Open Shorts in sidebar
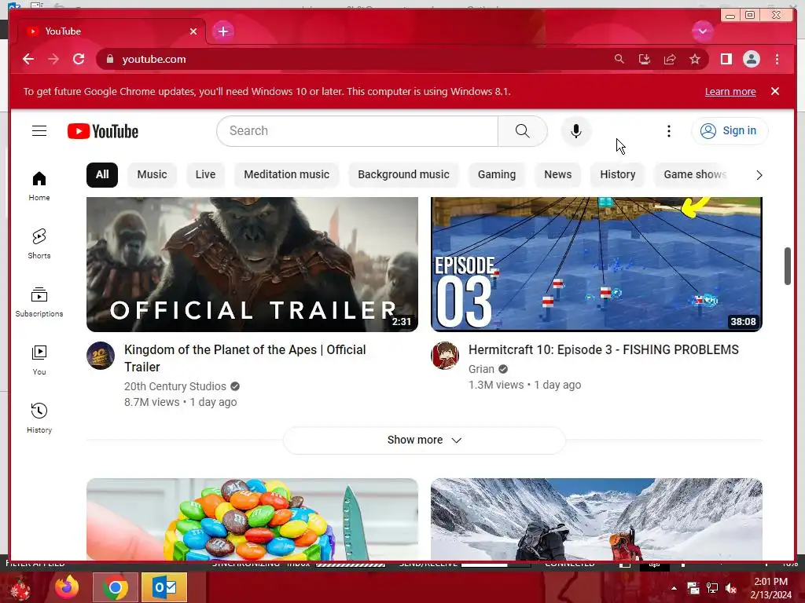Screen dimensions: 805x603 [39, 243]
